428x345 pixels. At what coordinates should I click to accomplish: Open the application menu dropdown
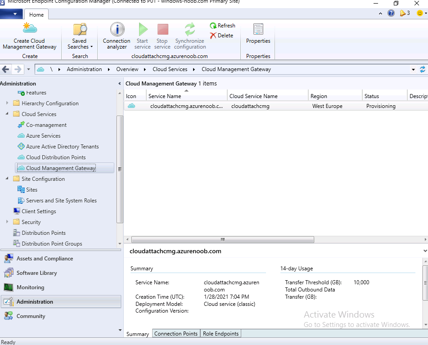point(11,14)
